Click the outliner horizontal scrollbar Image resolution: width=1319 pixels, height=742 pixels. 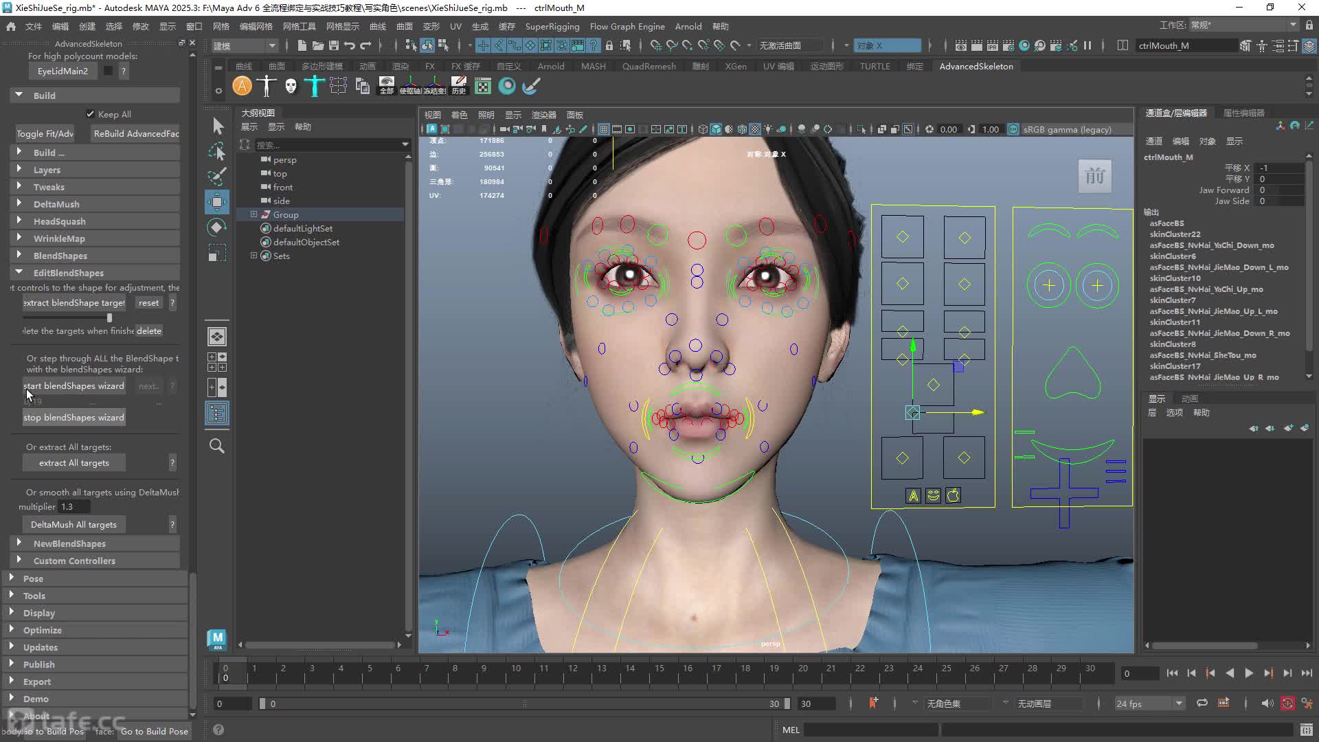[320, 645]
